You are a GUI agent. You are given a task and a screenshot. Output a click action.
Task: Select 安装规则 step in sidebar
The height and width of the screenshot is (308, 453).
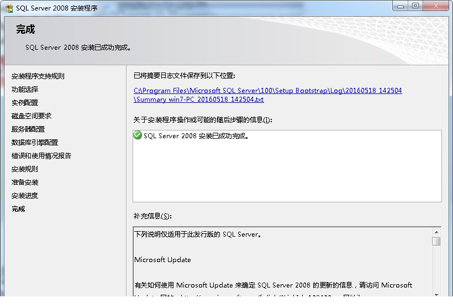coord(25,169)
